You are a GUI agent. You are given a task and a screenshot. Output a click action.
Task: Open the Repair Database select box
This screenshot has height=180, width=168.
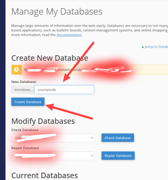point(53,156)
